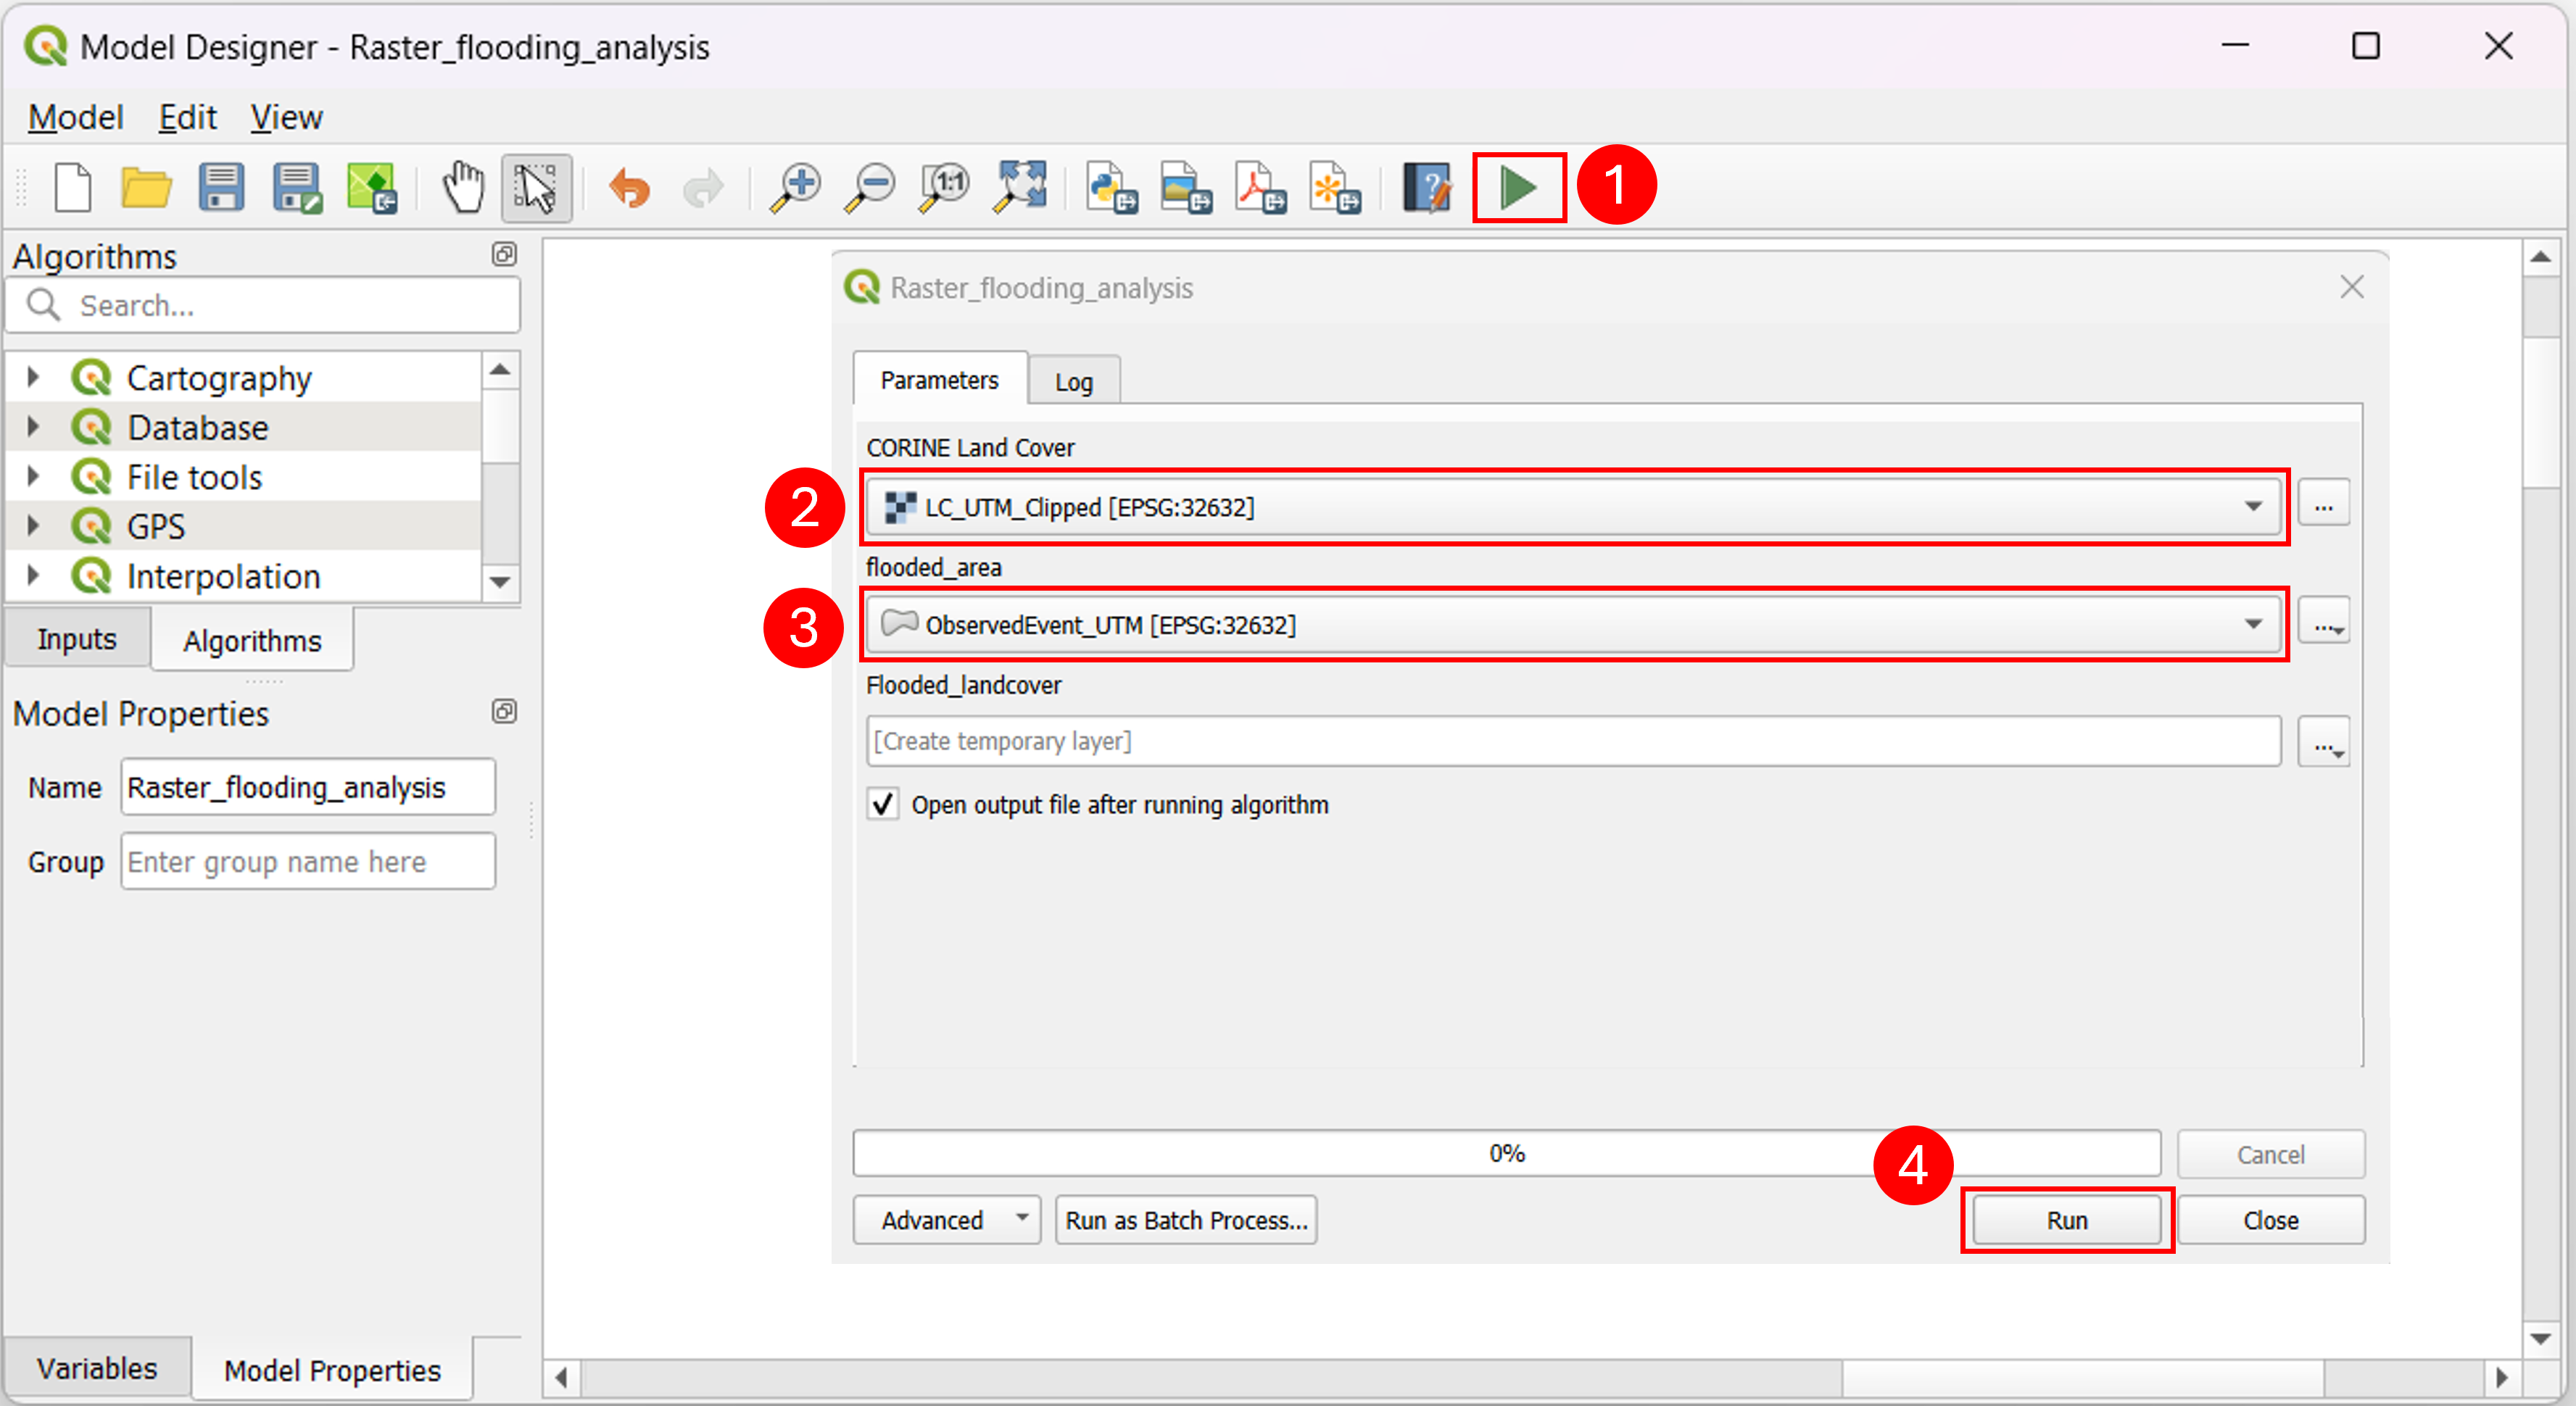Switch to the Inputs tab

[77, 638]
